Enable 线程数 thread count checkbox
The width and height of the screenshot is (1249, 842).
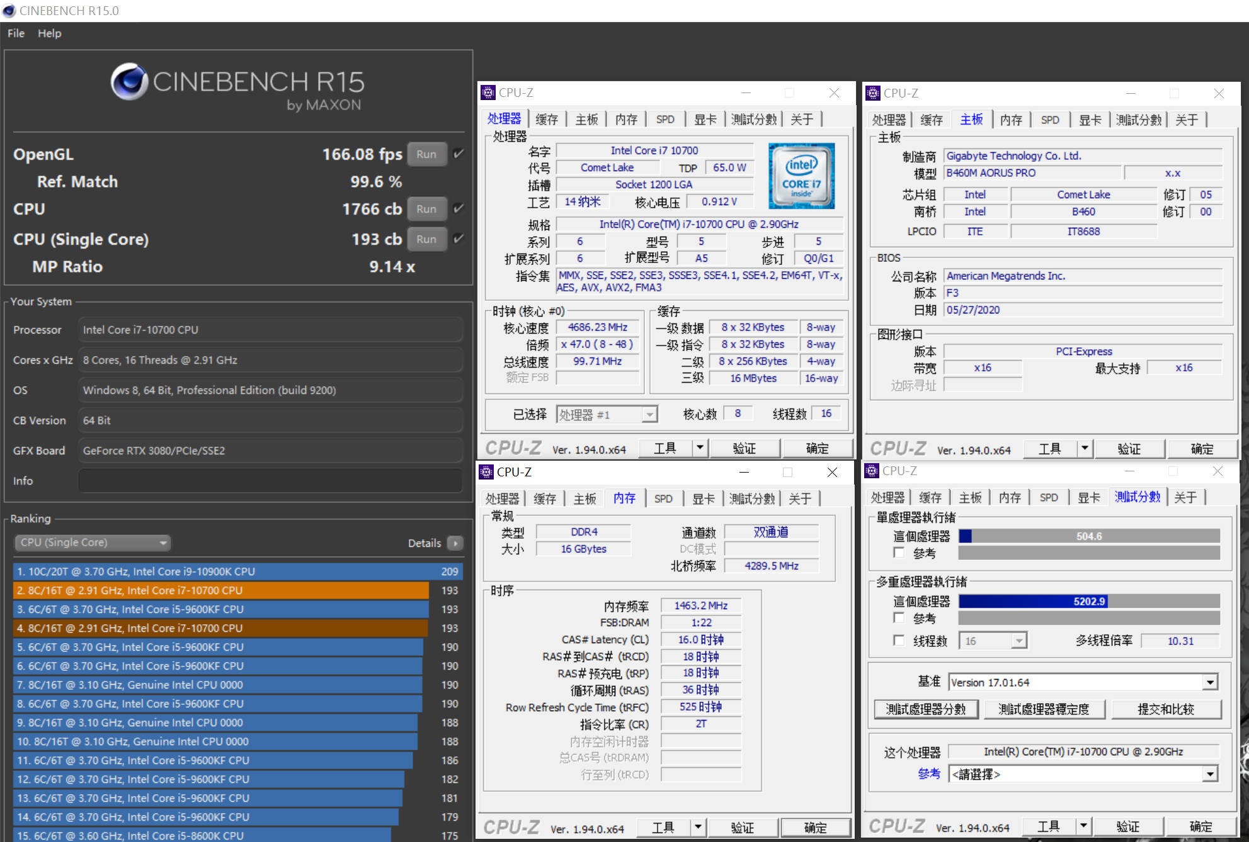click(x=899, y=641)
